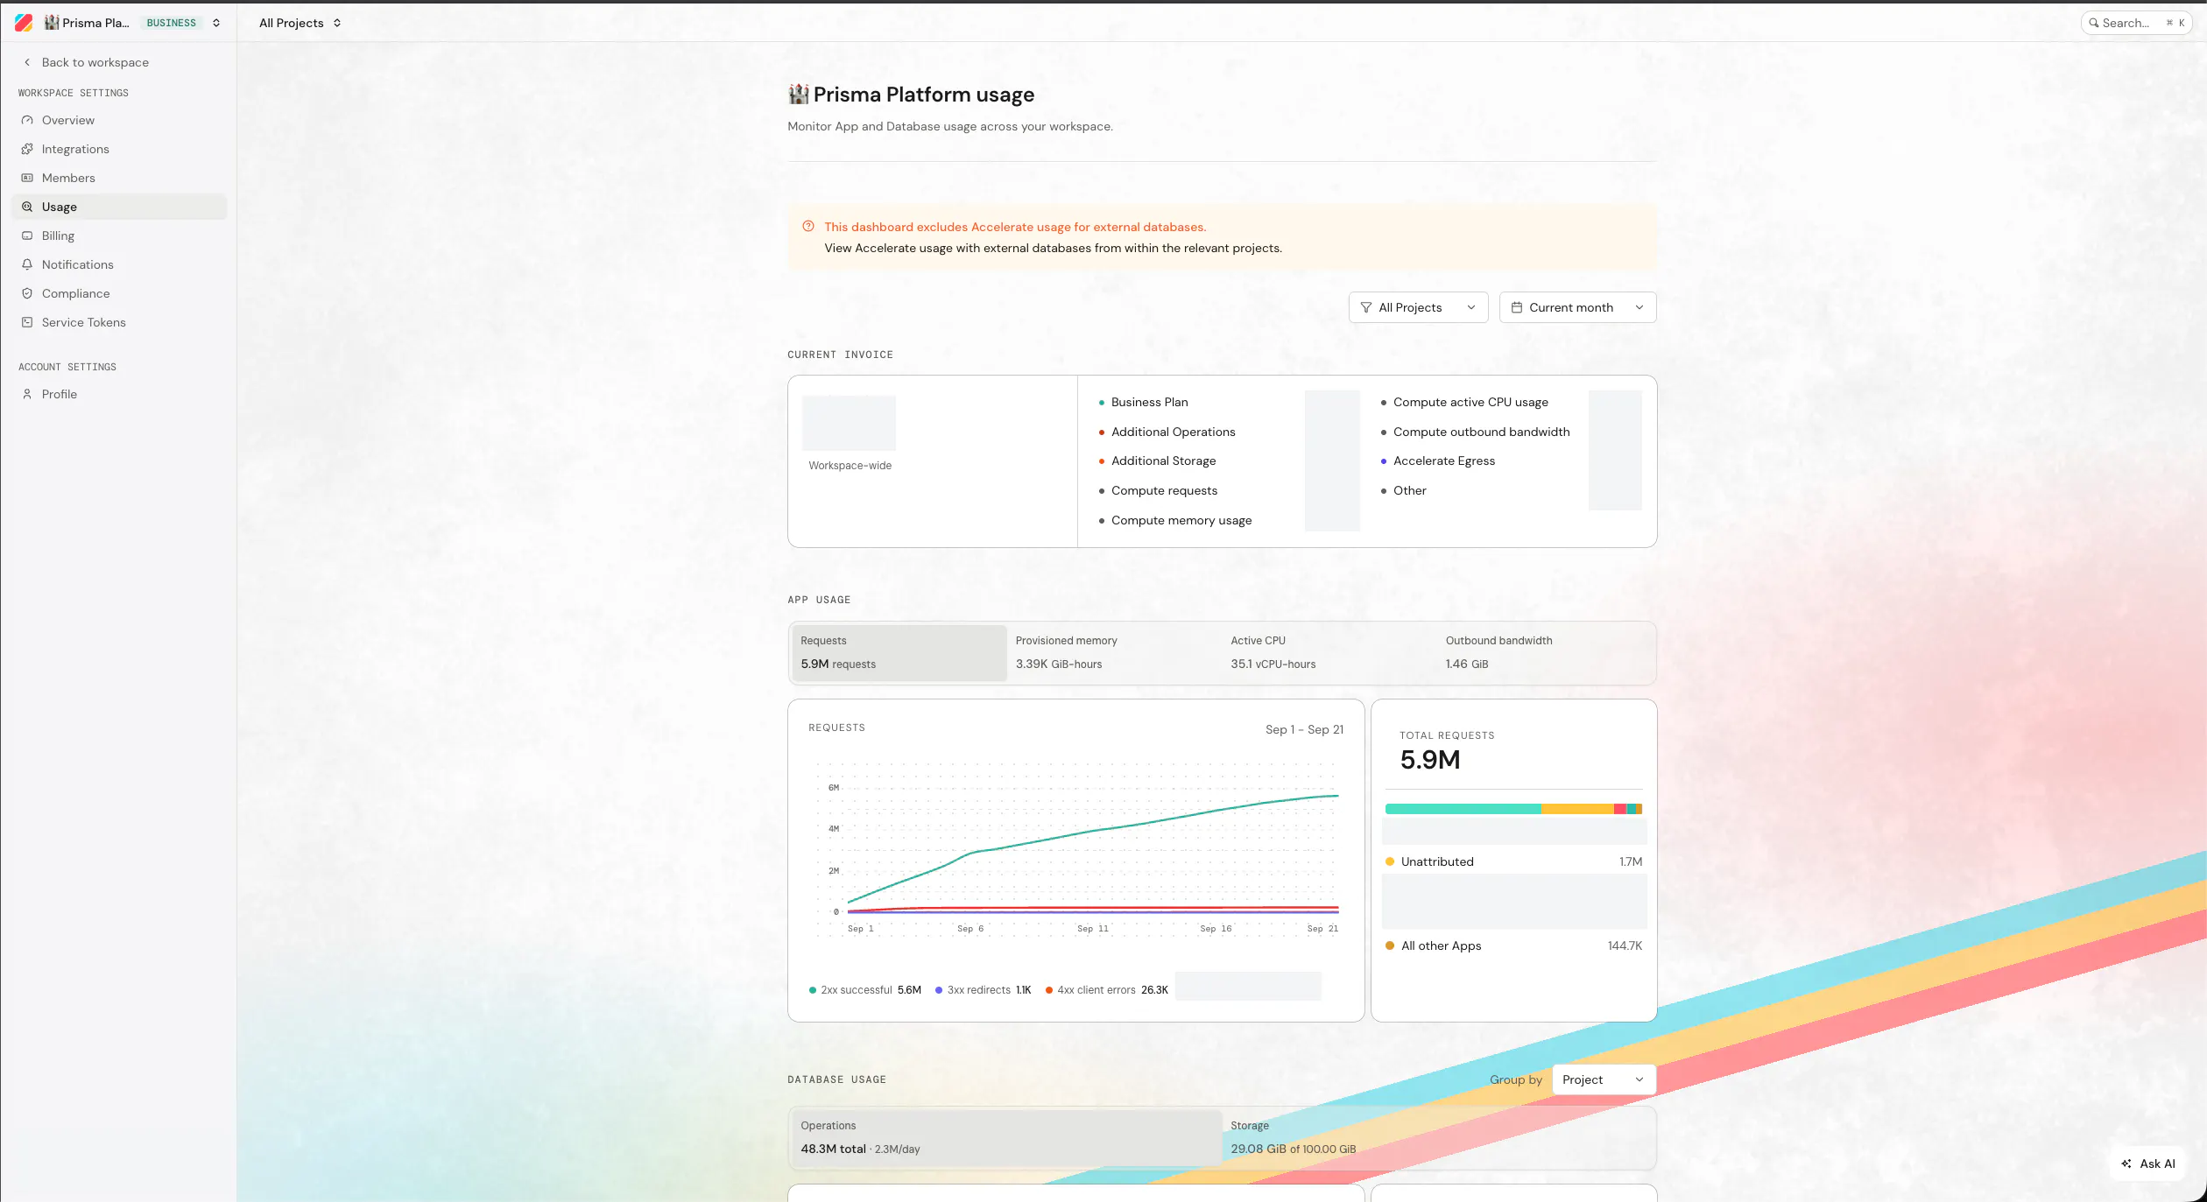Click the Additional Storage invoice item
Image resolution: width=2207 pixels, height=1202 pixels.
[1164, 460]
